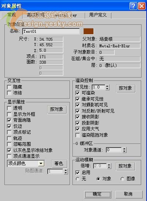The width and height of the screenshot is (147, 201).
Task: Click the help question mark button
Action: pos(133,6)
